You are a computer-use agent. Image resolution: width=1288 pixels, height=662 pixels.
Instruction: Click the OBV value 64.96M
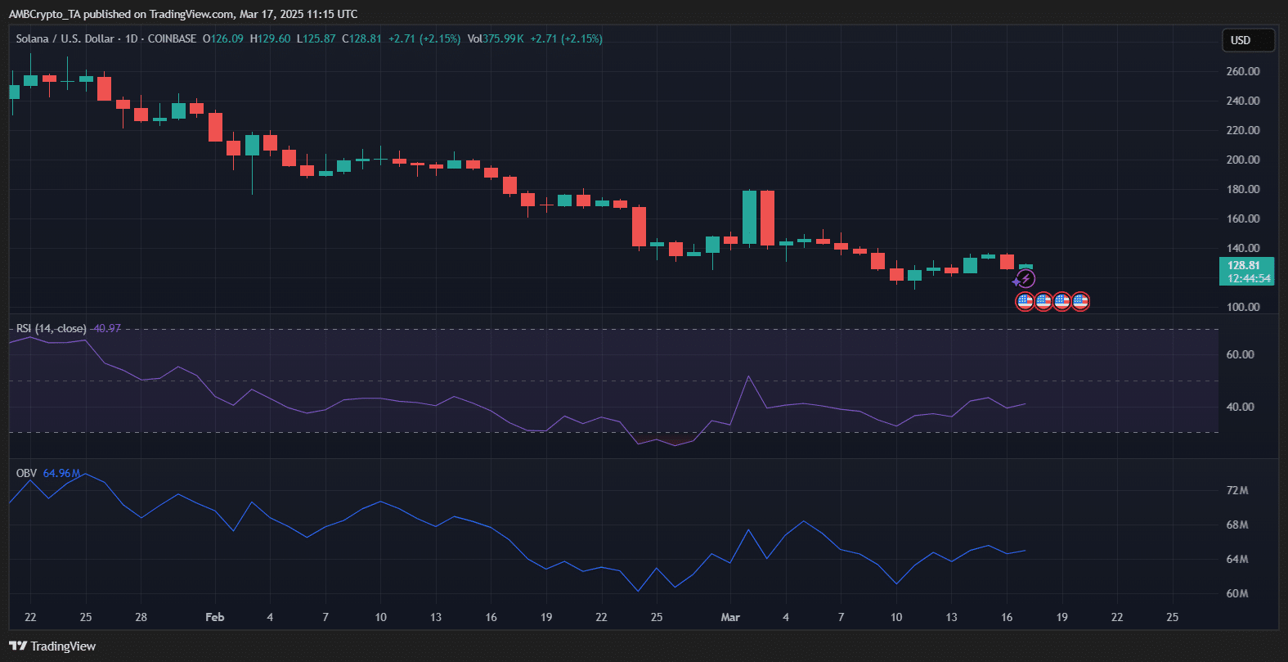click(61, 473)
